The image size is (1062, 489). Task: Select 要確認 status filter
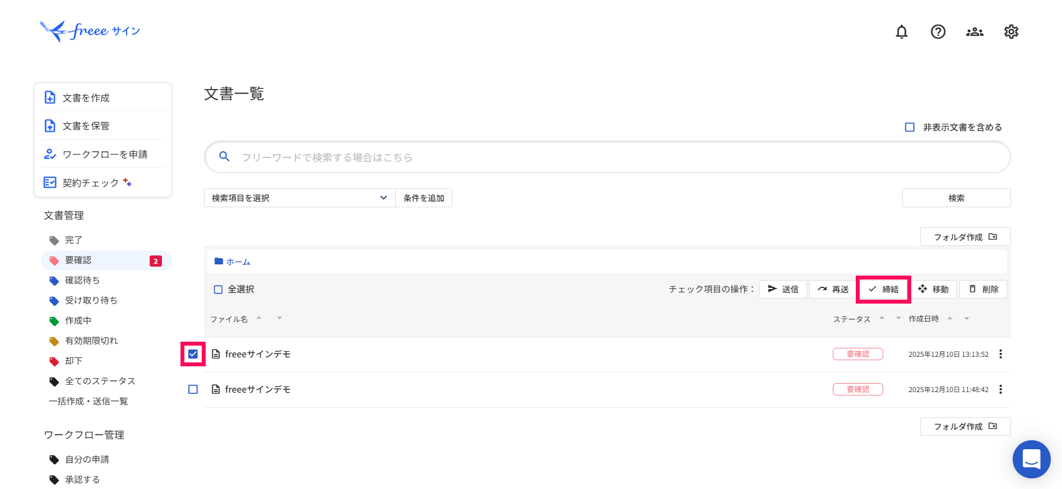click(106, 260)
